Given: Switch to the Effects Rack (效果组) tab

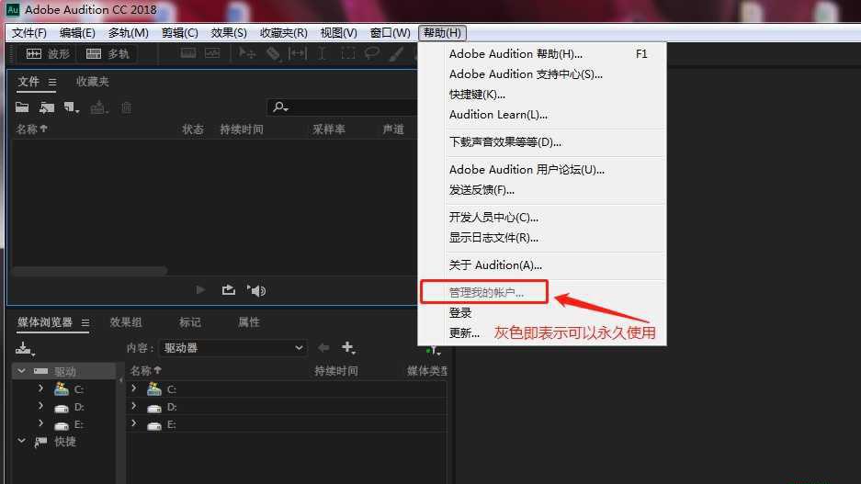Looking at the screenshot, I should 126,322.
